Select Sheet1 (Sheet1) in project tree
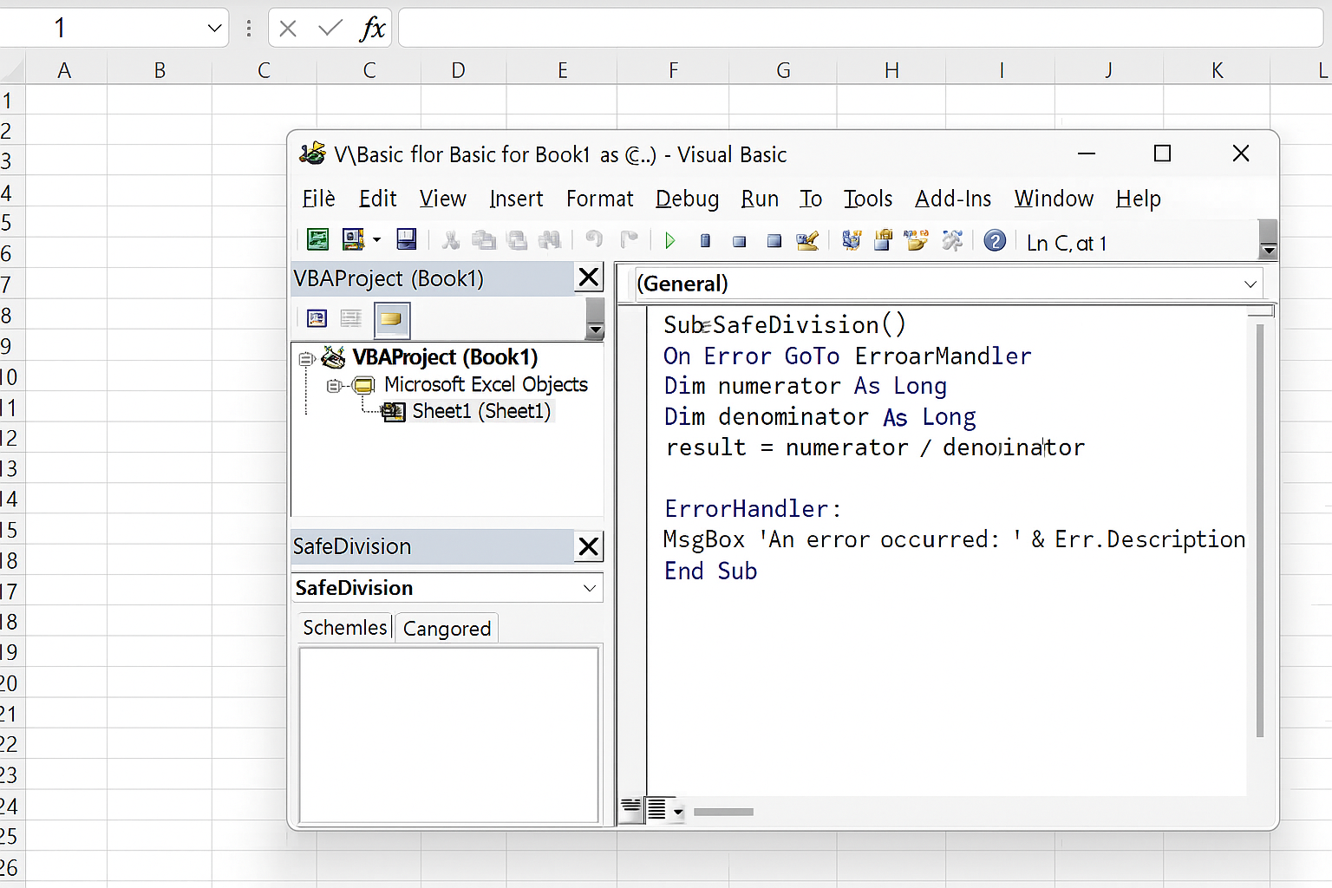 (x=481, y=411)
